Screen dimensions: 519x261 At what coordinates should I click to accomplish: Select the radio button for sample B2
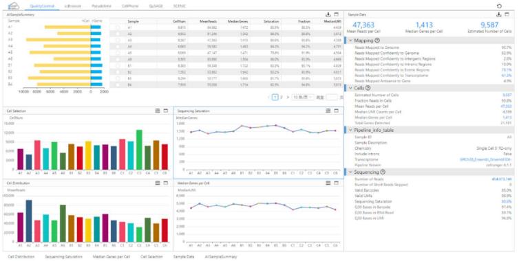[118, 72]
